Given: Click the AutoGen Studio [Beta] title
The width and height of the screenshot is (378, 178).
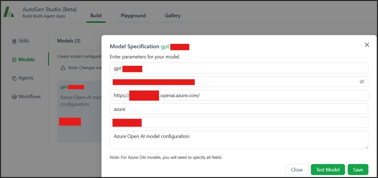Looking at the screenshot, I should click(49, 10).
